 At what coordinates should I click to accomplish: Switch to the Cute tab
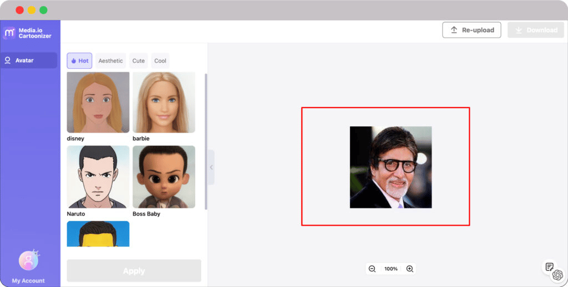[x=139, y=61]
